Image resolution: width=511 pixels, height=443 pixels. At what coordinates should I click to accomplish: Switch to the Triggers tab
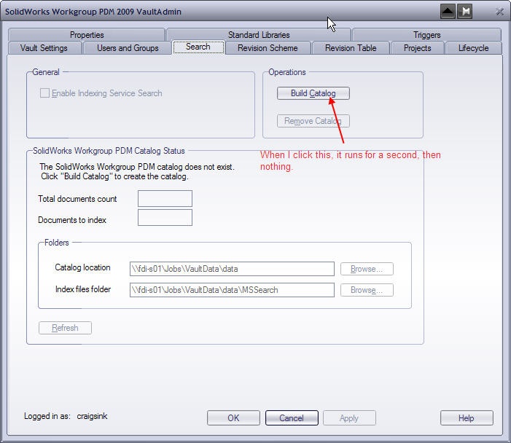pyautogui.click(x=426, y=34)
